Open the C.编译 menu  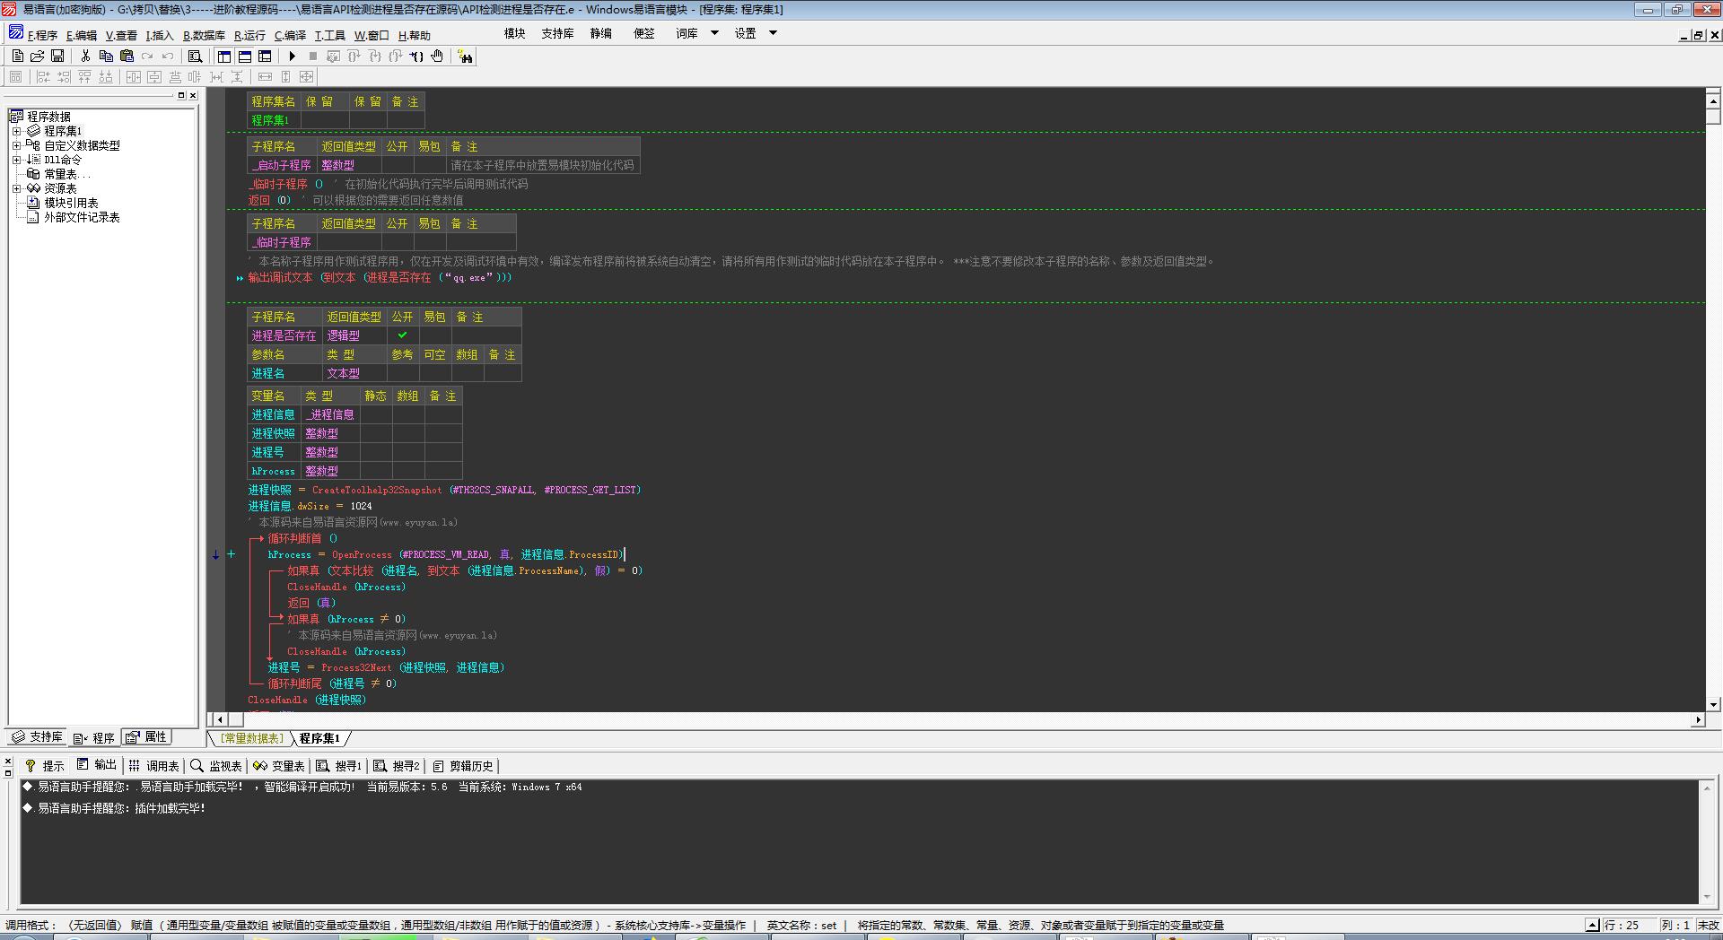tap(290, 36)
